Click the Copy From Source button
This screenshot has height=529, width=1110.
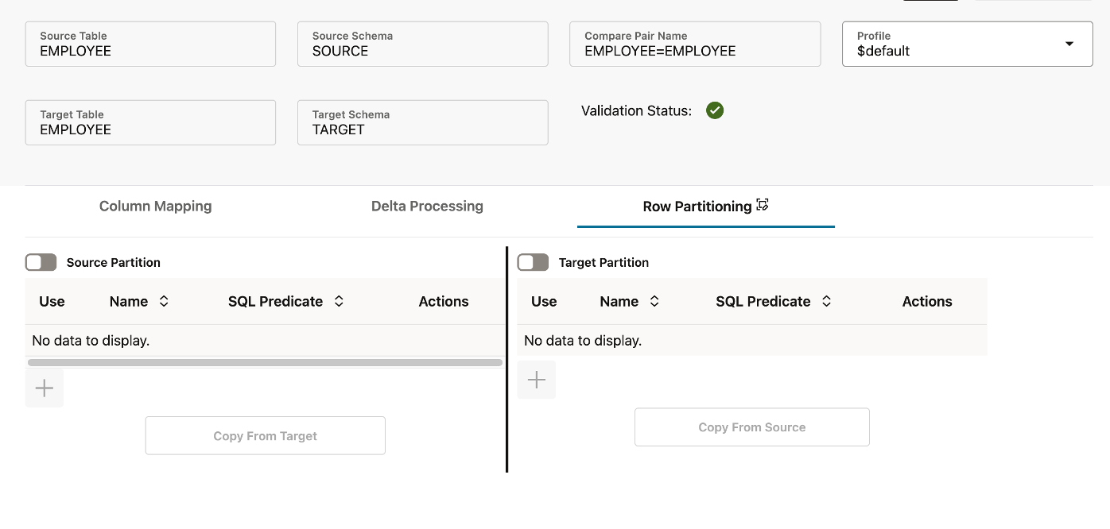[x=751, y=427]
